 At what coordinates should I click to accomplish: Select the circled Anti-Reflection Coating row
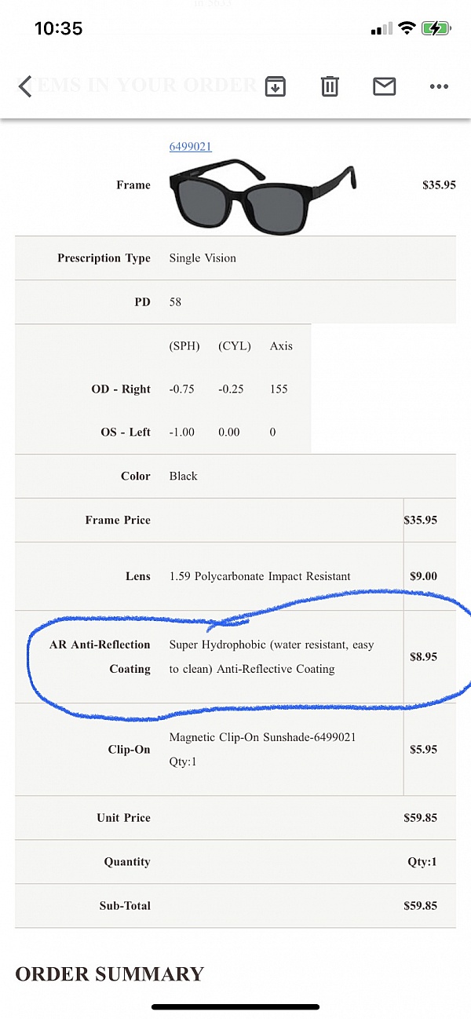235,658
